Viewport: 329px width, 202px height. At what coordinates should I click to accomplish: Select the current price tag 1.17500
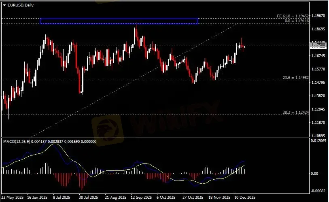tap(318, 45)
